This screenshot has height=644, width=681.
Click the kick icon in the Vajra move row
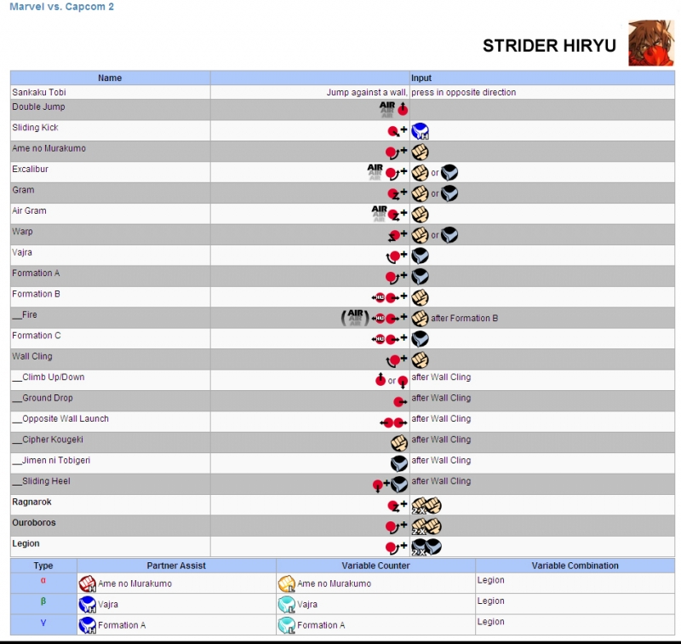coord(420,256)
